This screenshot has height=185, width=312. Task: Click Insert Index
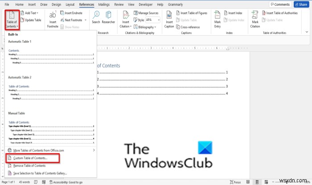[x=233, y=13]
